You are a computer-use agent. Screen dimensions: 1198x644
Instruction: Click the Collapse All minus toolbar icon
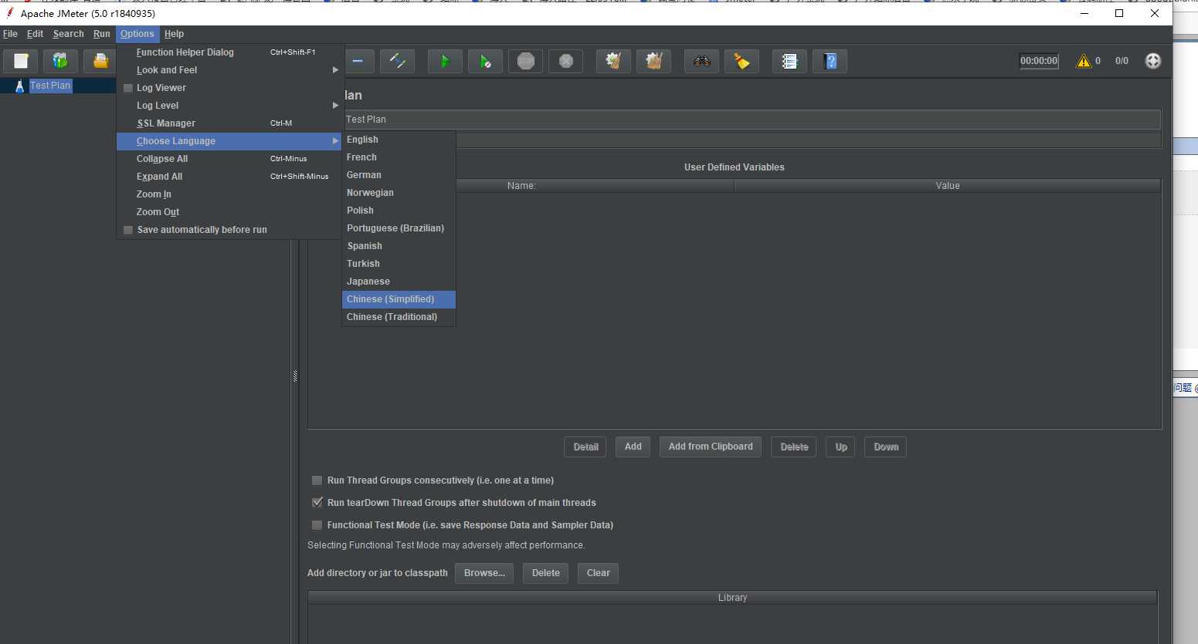click(x=358, y=61)
